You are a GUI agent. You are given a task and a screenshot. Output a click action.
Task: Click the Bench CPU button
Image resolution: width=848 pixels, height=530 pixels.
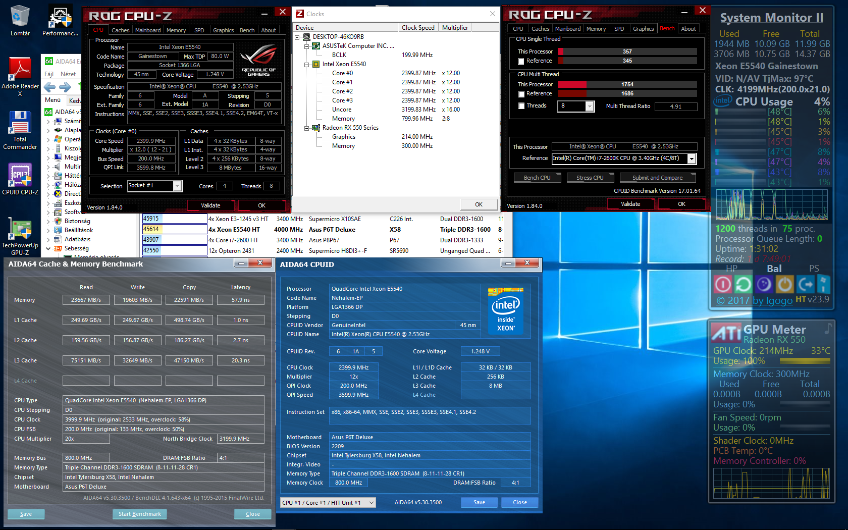point(537,178)
